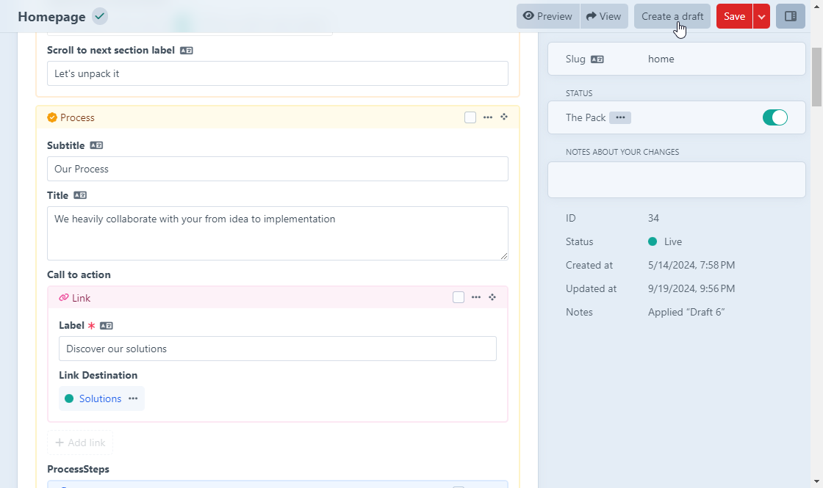Open Process block ellipsis menu
Image resolution: width=823 pixels, height=488 pixels.
click(x=488, y=117)
